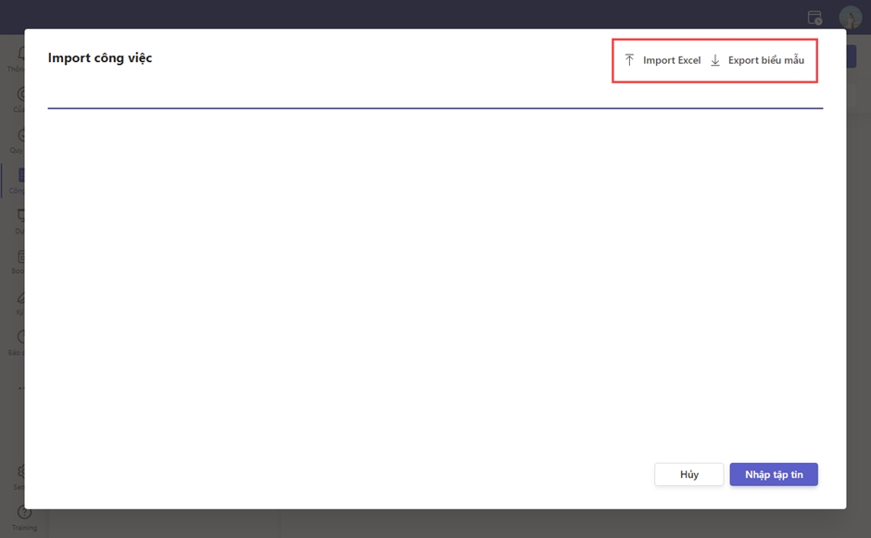Screen dimensions: 871x538
Task: Select the Export biểu mẫu text
Action: 765,60
